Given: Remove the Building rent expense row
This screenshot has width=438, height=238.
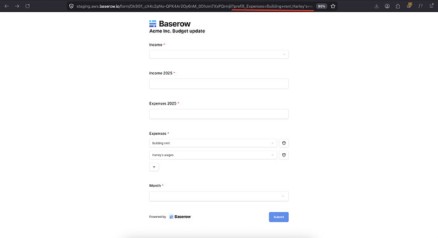Looking at the screenshot, I should tap(284, 143).
